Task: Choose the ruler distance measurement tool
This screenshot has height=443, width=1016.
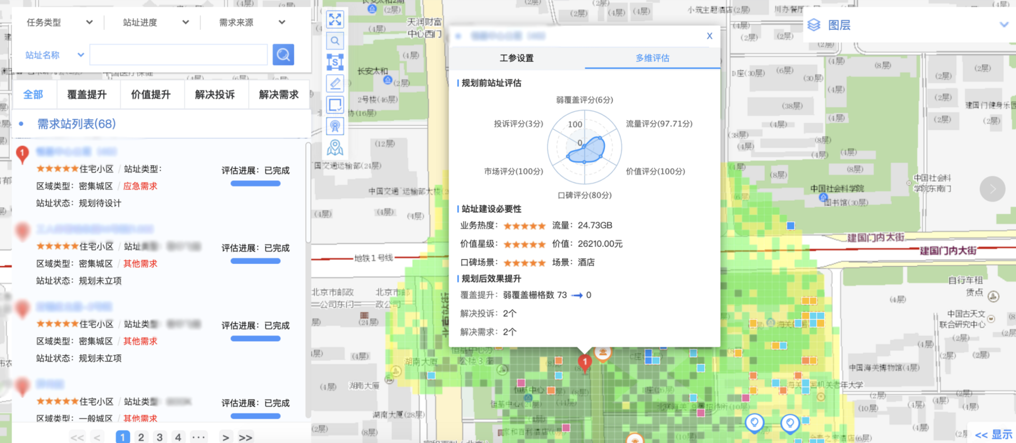Action: (335, 83)
